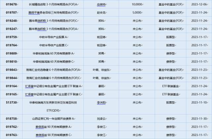Image resolution: width=212 pixels, height=139 pixels.
Task: Select fund code 019762
Action: point(11,127)
